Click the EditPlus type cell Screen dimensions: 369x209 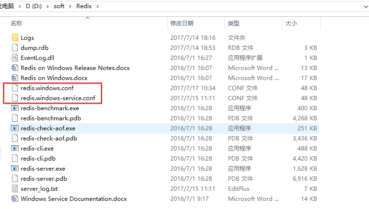[238, 188]
